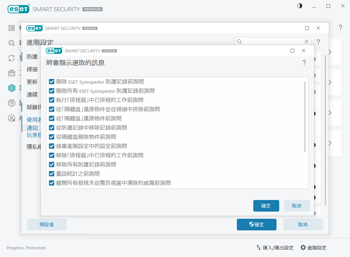Expand first chevron card in main window
This screenshot has width=350, height=257.
(x=330, y=52)
